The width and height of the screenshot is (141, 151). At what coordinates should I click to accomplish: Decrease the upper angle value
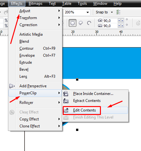click(119, 20)
